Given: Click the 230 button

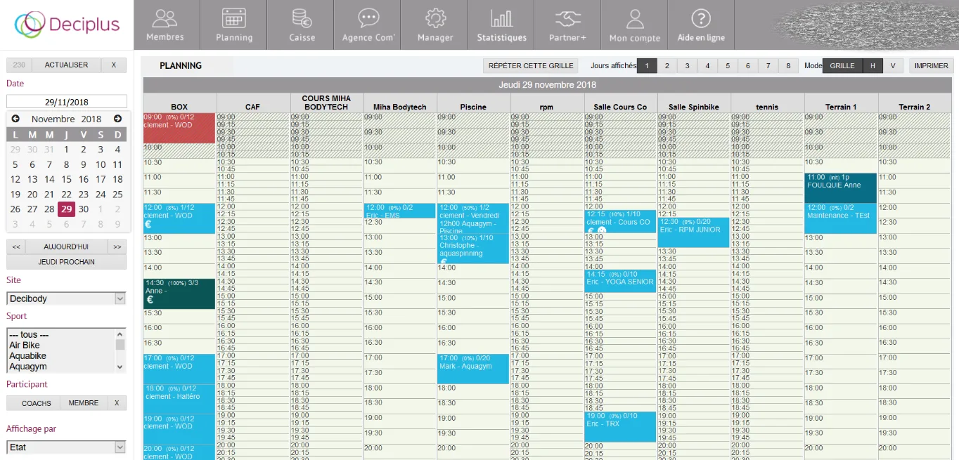Looking at the screenshot, I should [19, 65].
